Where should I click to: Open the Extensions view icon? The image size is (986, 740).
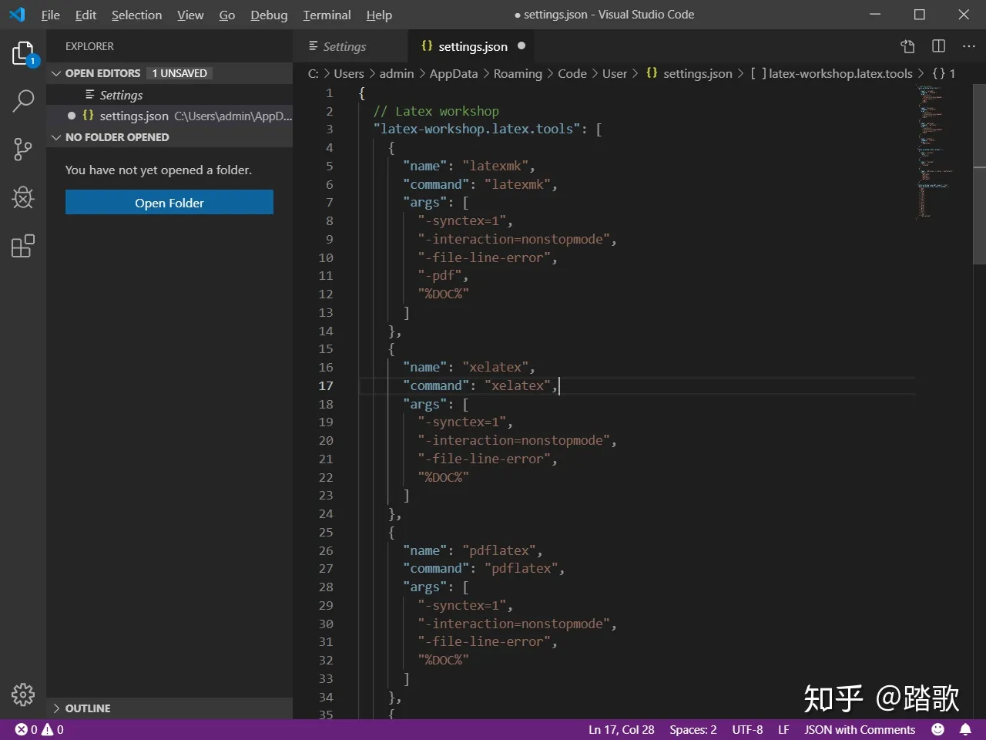coord(23,246)
